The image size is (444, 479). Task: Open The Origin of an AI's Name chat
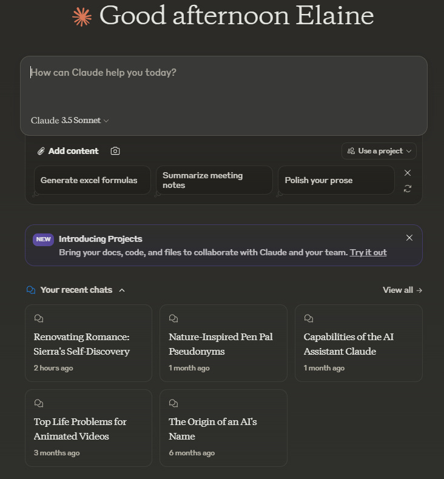tap(223, 428)
